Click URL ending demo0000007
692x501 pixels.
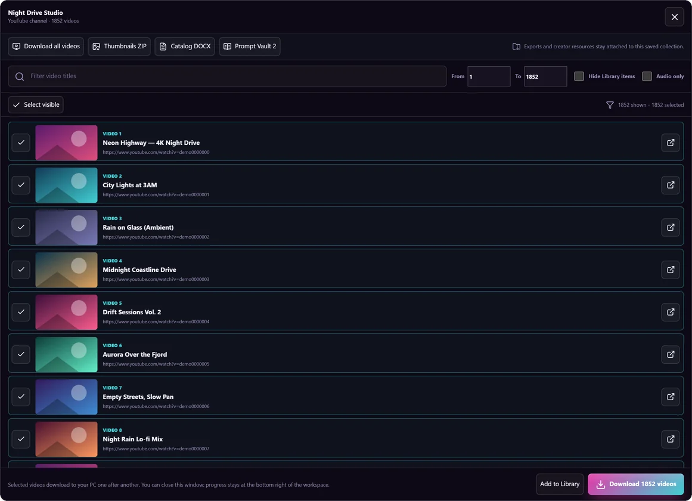pyautogui.click(x=156, y=449)
